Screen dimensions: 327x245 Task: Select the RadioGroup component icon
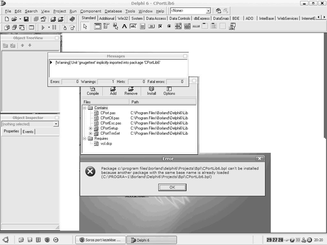coord(214,26)
